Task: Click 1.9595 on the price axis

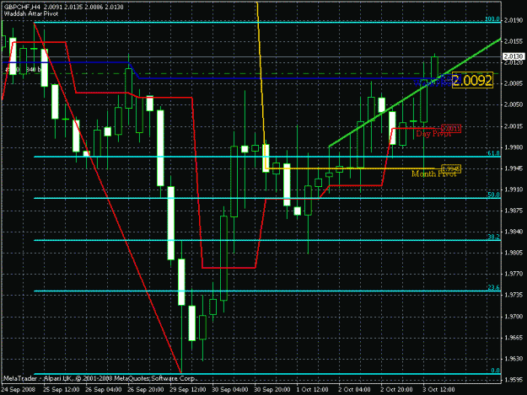Action: (514, 380)
